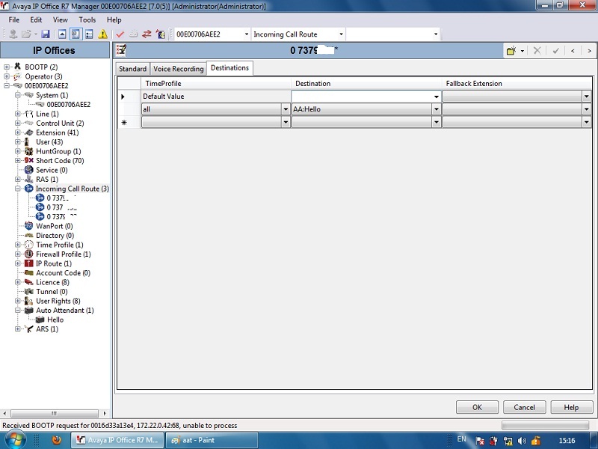Open Fallback Extension dropdown in Default Value row
This screenshot has height=449, width=598.
coord(587,97)
